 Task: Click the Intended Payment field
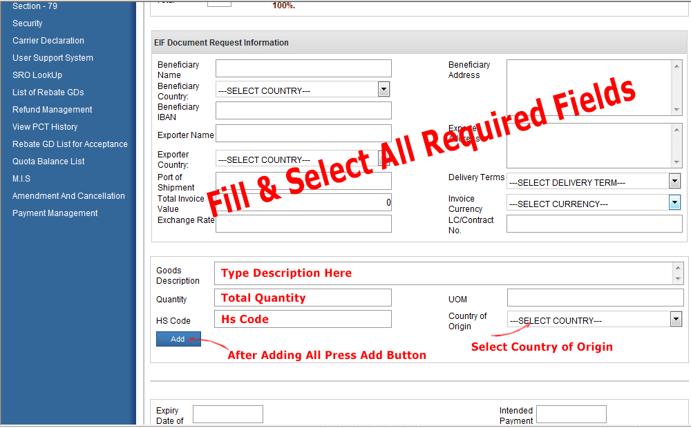(571, 414)
